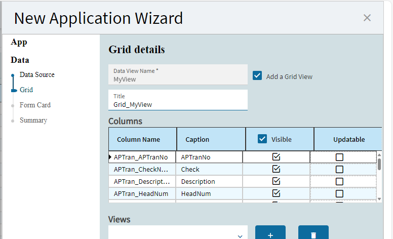Edit the APTranNo caption cell

pyautogui.click(x=209, y=157)
